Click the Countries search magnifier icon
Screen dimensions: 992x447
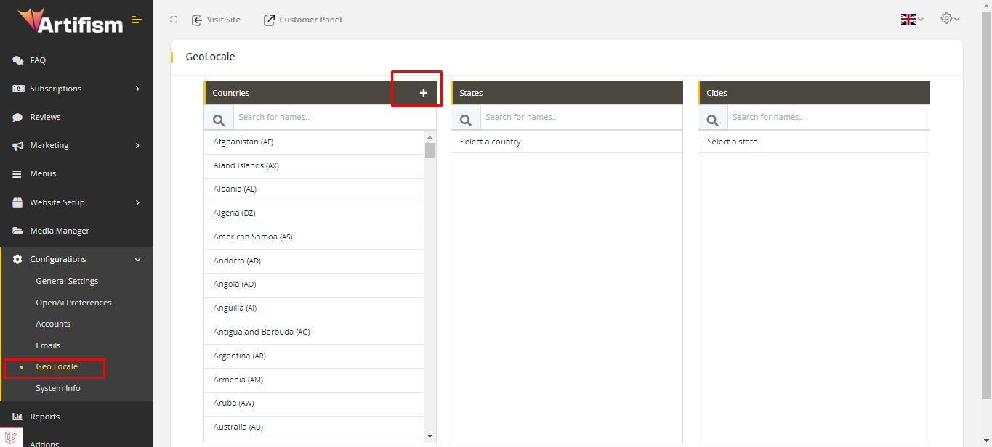point(219,118)
